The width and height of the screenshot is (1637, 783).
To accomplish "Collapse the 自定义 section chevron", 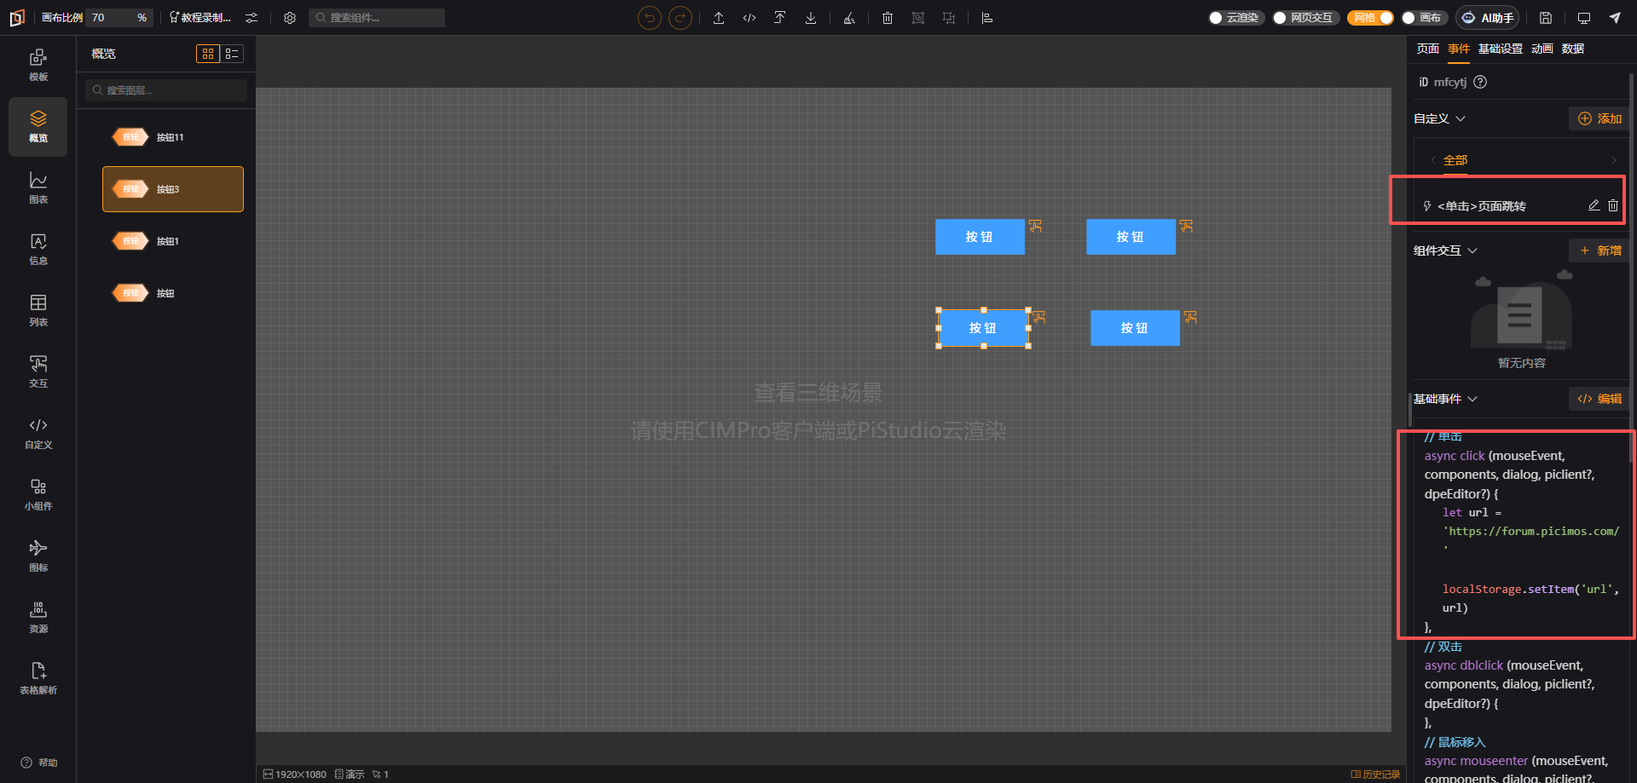I will pyautogui.click(x=1461, y=118).
